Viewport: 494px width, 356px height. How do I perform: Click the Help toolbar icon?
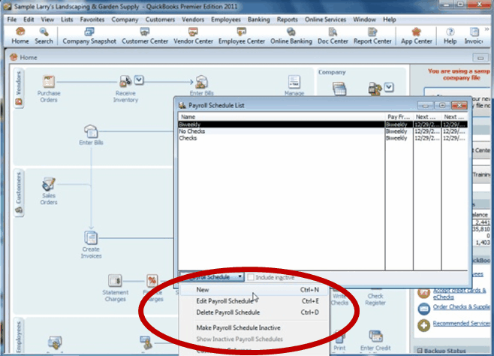pyautogui.click(x=450, y=35)
